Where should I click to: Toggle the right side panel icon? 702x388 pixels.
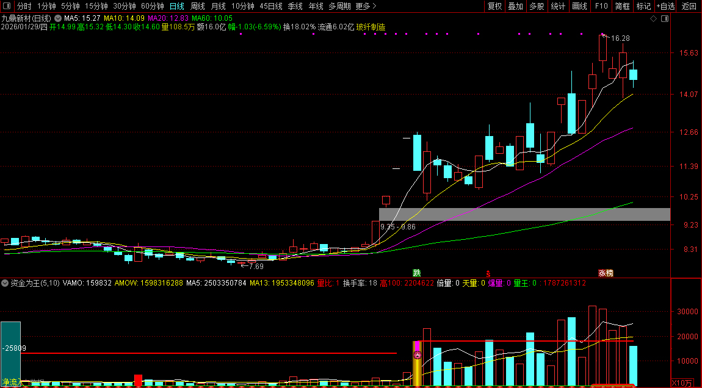664,19
